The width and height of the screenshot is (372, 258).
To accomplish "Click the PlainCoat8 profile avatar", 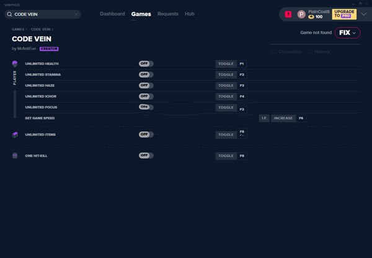I will [301, 14].
